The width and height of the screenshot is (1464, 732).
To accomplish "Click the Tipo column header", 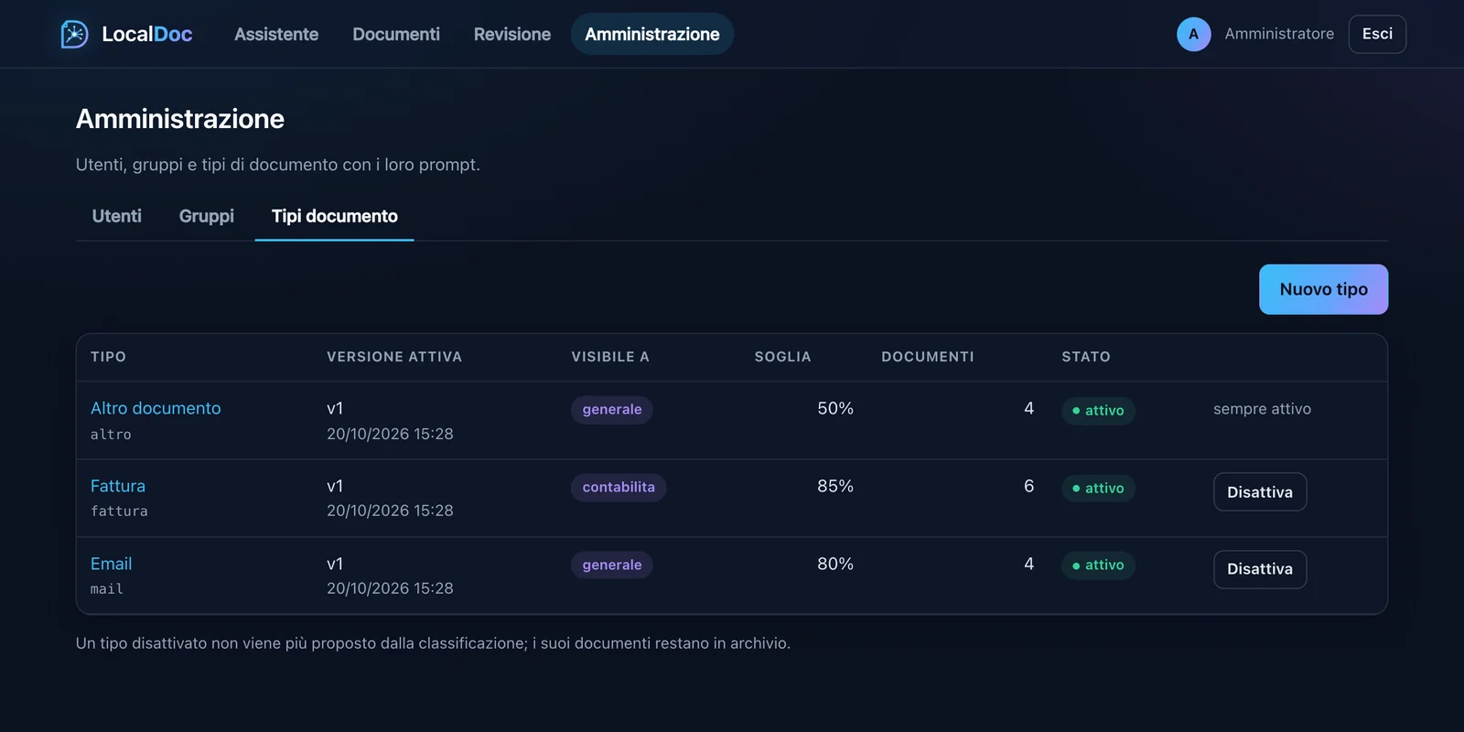I will coord(109,357).
